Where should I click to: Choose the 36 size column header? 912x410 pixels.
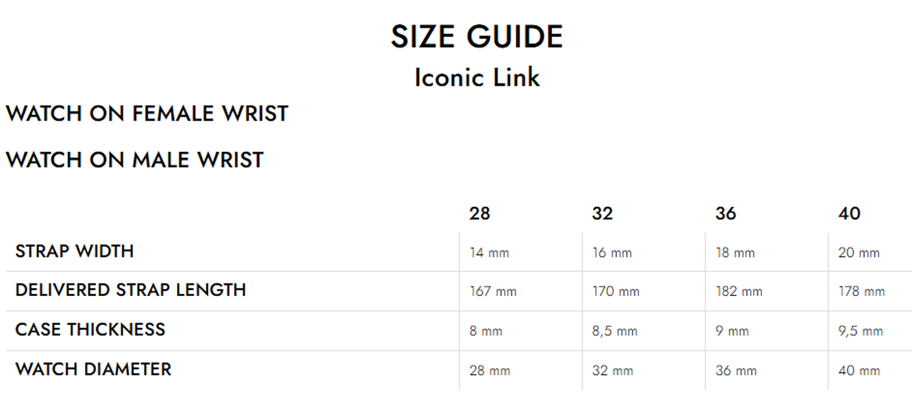726,214
